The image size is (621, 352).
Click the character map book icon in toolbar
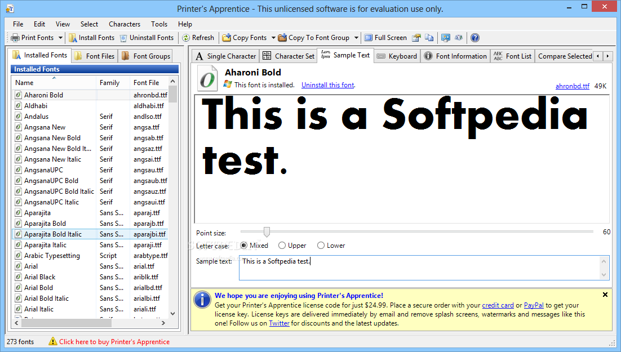[459, 38]
